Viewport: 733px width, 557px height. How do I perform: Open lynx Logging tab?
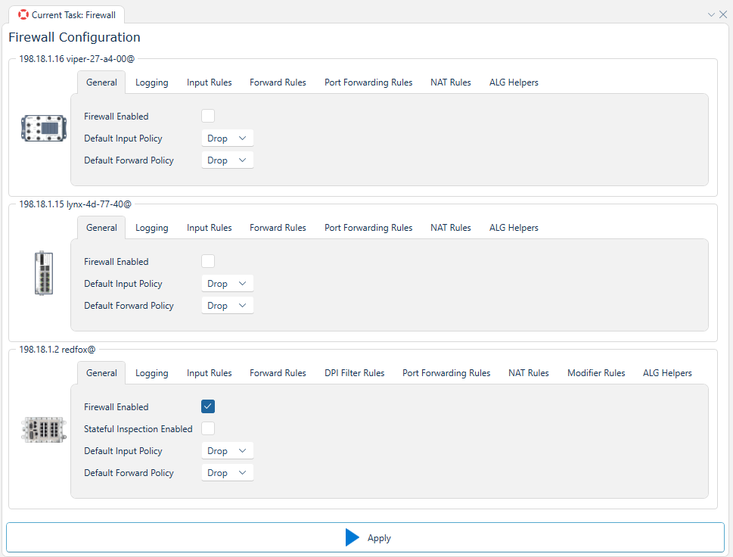(x=151, y=228)
